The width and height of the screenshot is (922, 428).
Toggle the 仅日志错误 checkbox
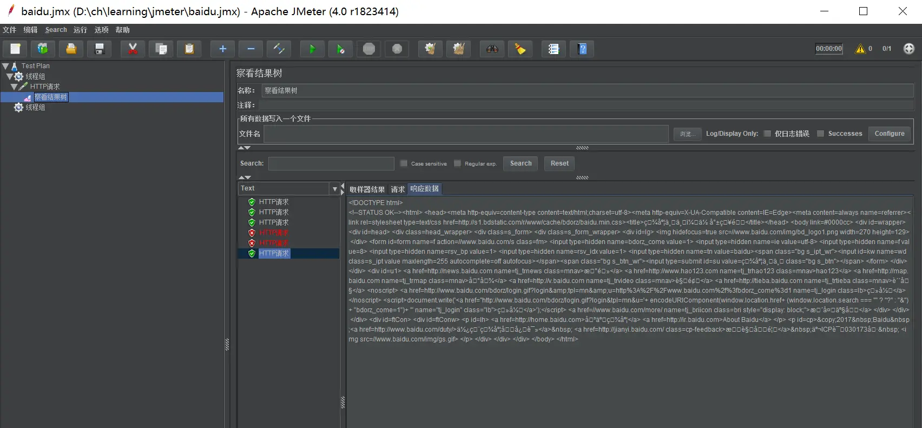[x=767, y=134]
